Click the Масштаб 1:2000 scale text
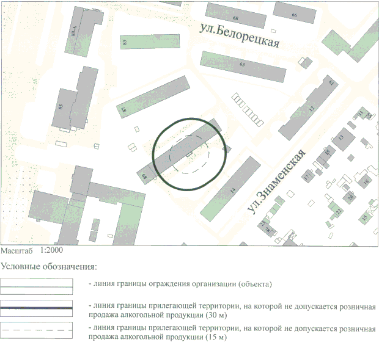The image size is (379, 345). 31,250
